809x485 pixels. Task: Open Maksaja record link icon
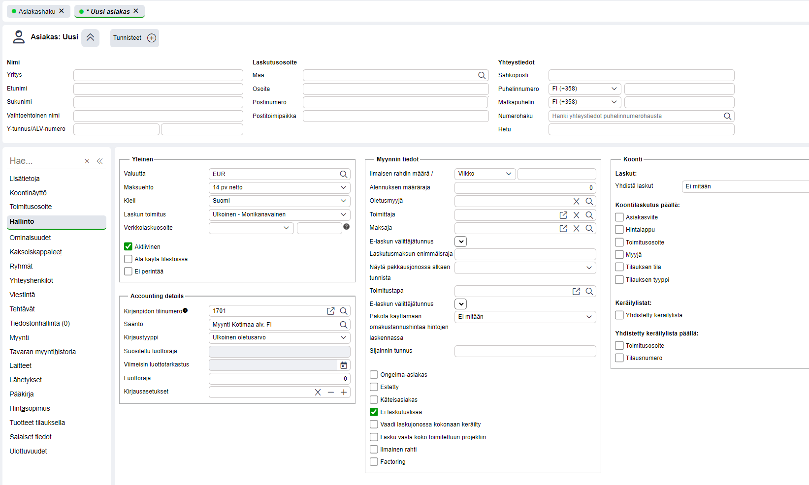point(563,228)
